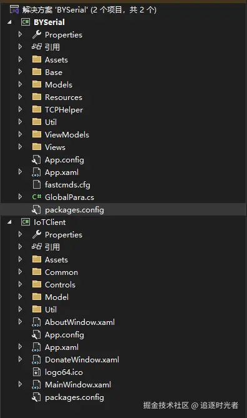
Task: Click the TCPHelper folder icon
Action: click(x=37, y=109)
